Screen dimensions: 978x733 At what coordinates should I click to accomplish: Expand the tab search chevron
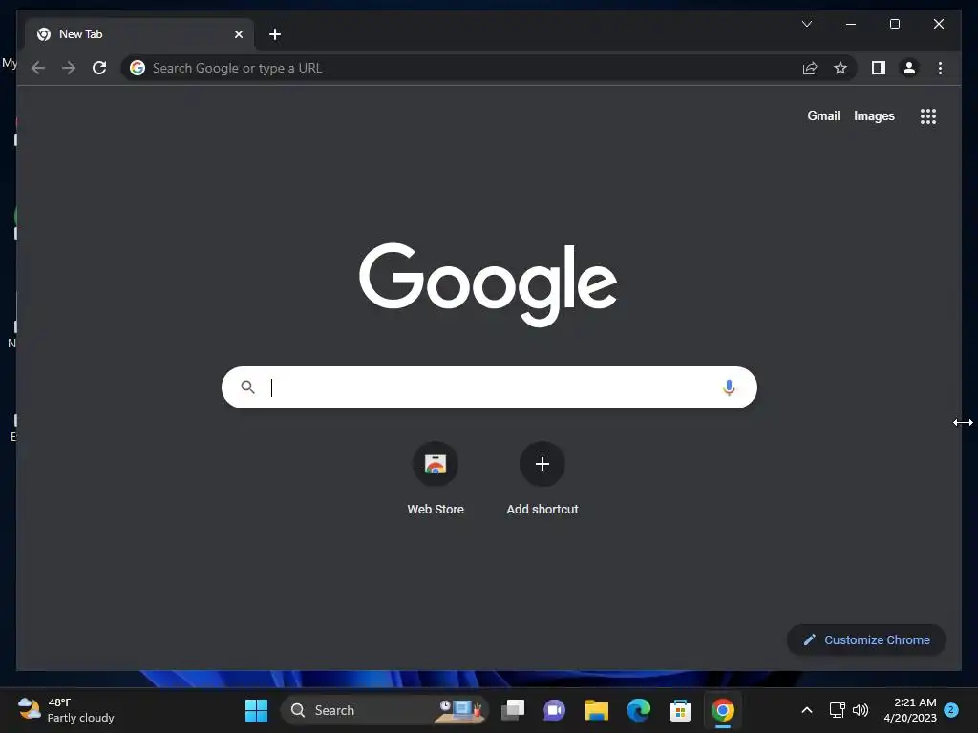coord(806,24)
